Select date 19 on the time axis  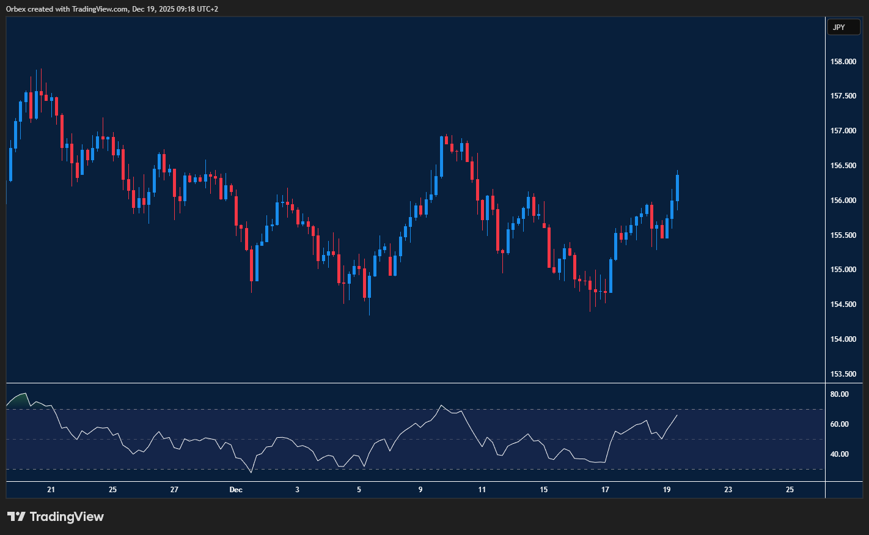click(667, 490)
